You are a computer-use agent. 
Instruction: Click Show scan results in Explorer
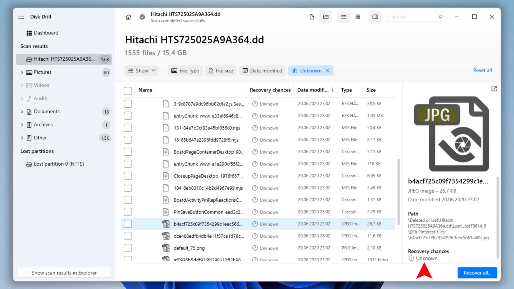click(64, 273)
